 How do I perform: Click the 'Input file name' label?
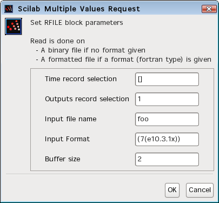point(71,119)
